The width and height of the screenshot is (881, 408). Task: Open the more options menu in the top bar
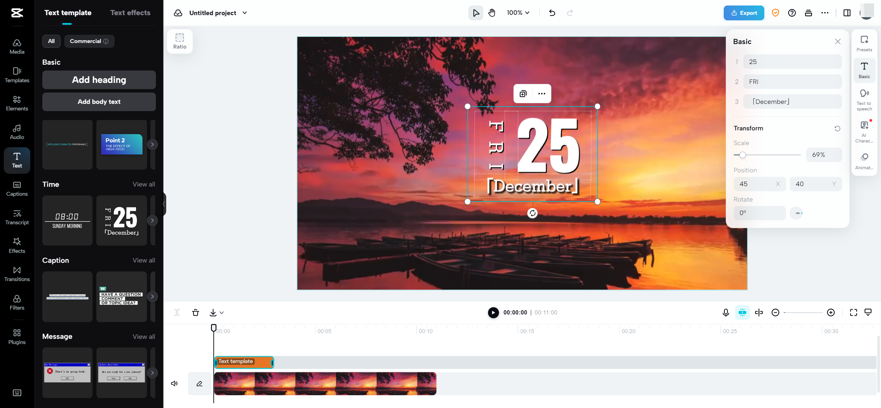[x=825, y=13]
